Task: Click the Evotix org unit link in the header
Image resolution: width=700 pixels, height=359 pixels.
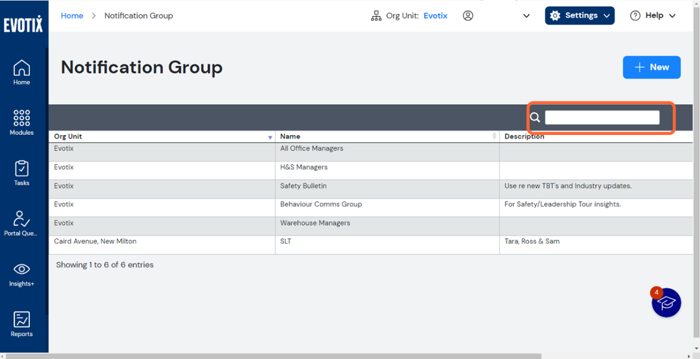Action: click(435, 16)
